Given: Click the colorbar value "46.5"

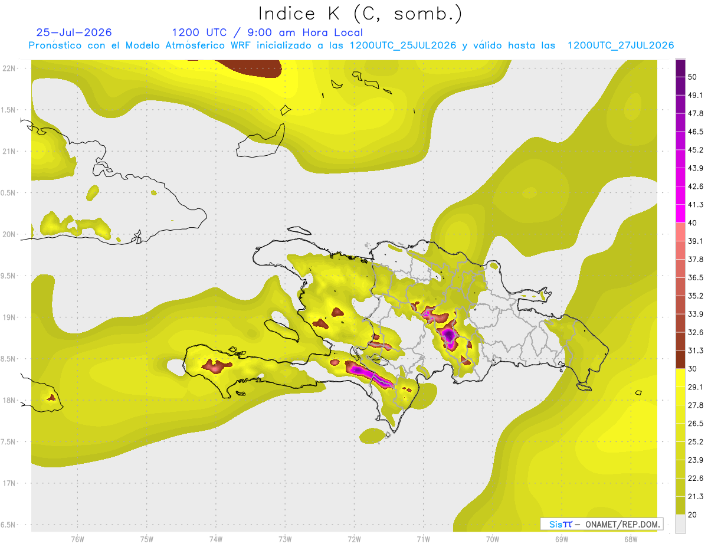Looking at the screenshot, I should coord(696,132).
